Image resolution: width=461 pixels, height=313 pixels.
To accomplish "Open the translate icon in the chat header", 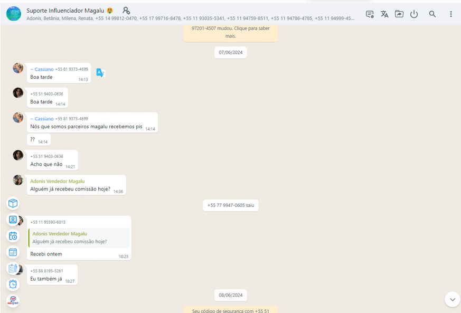I will pyautogui.click(x=384, y=14).
